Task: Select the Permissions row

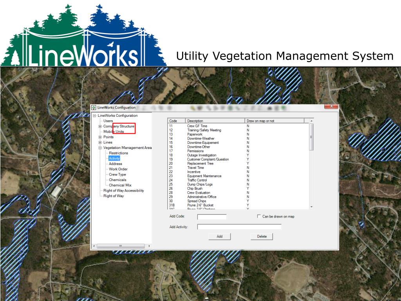Action: (x=238, y=151)
